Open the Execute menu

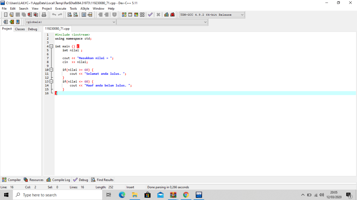point(60,8)
